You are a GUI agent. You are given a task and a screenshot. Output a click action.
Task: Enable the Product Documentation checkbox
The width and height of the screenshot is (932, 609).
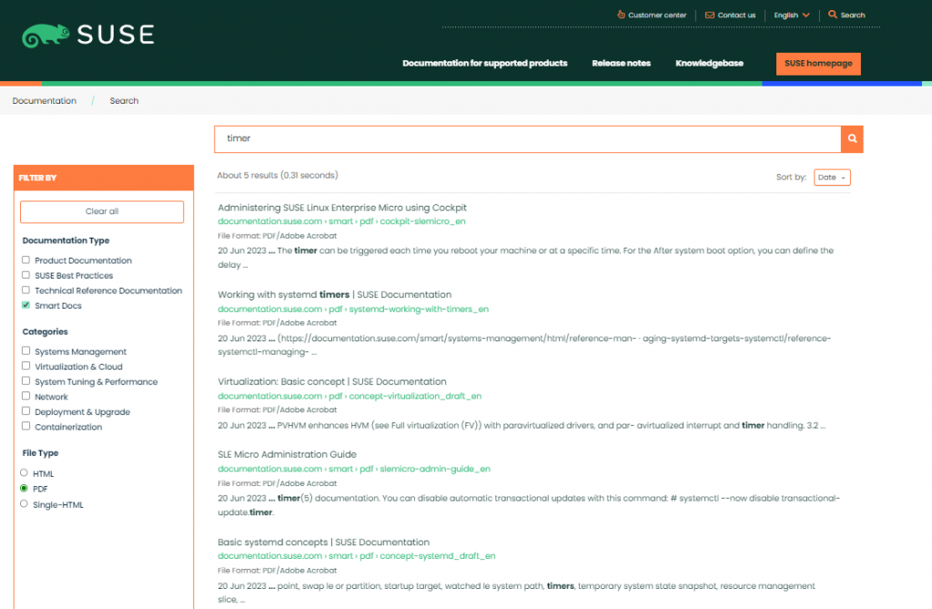coord(26,260)
